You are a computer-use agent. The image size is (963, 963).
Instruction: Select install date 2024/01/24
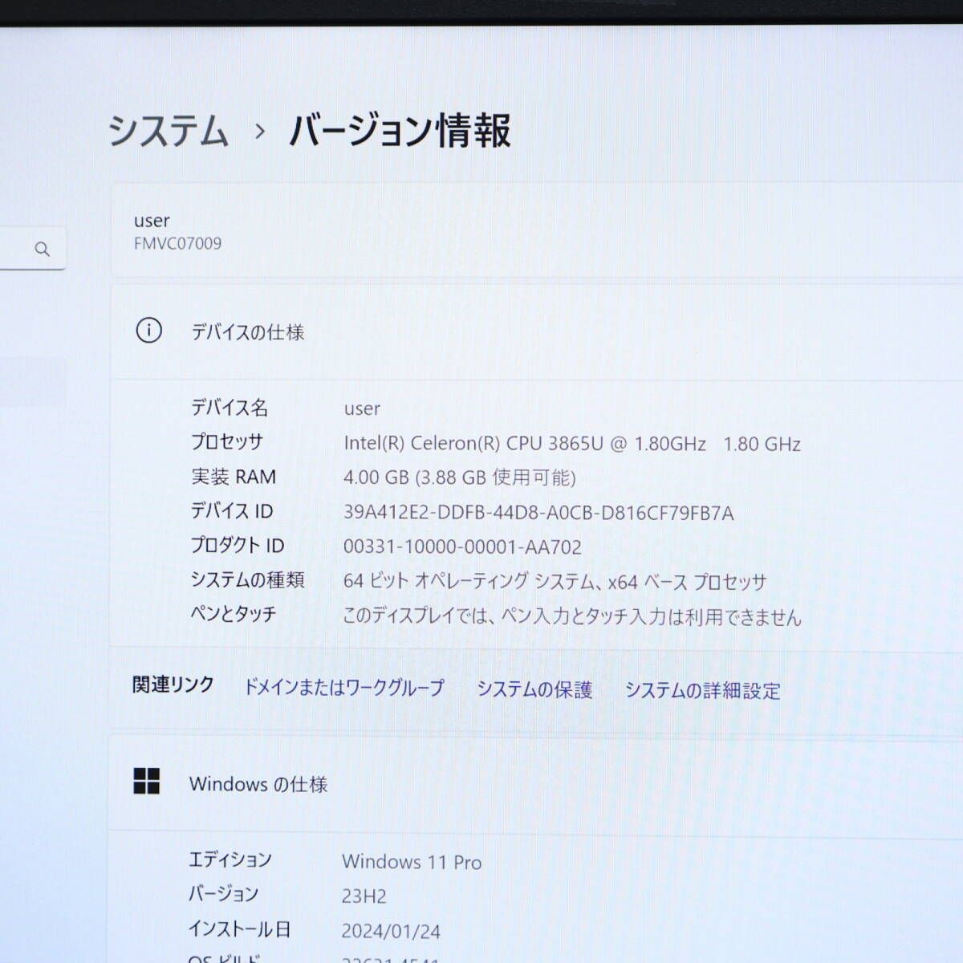(391, 931)
